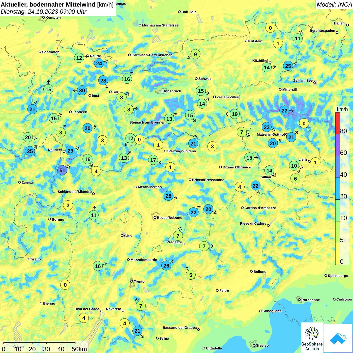
Task: Select the Kufstein city label
Action: click(255, 41)
